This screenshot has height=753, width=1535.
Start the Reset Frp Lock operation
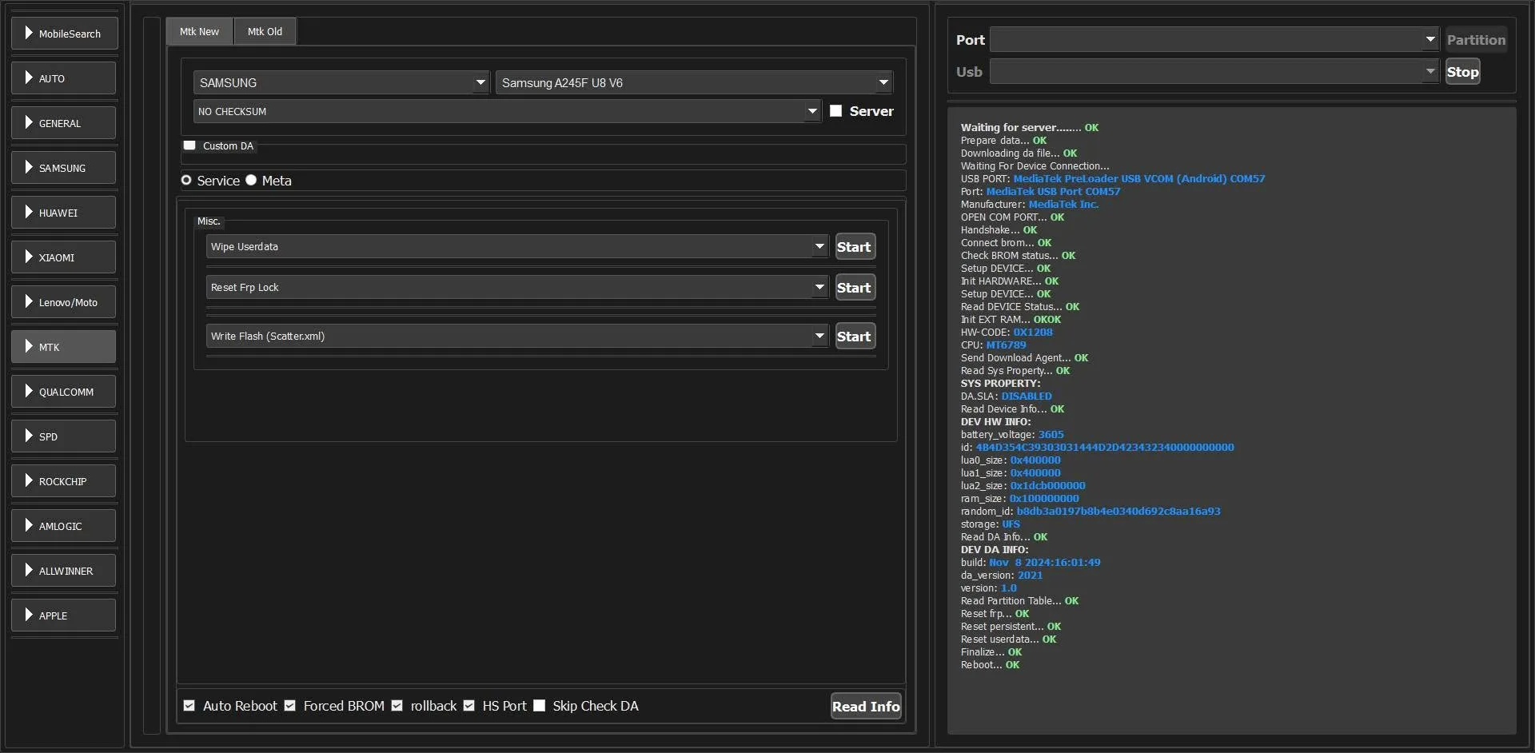855,288
